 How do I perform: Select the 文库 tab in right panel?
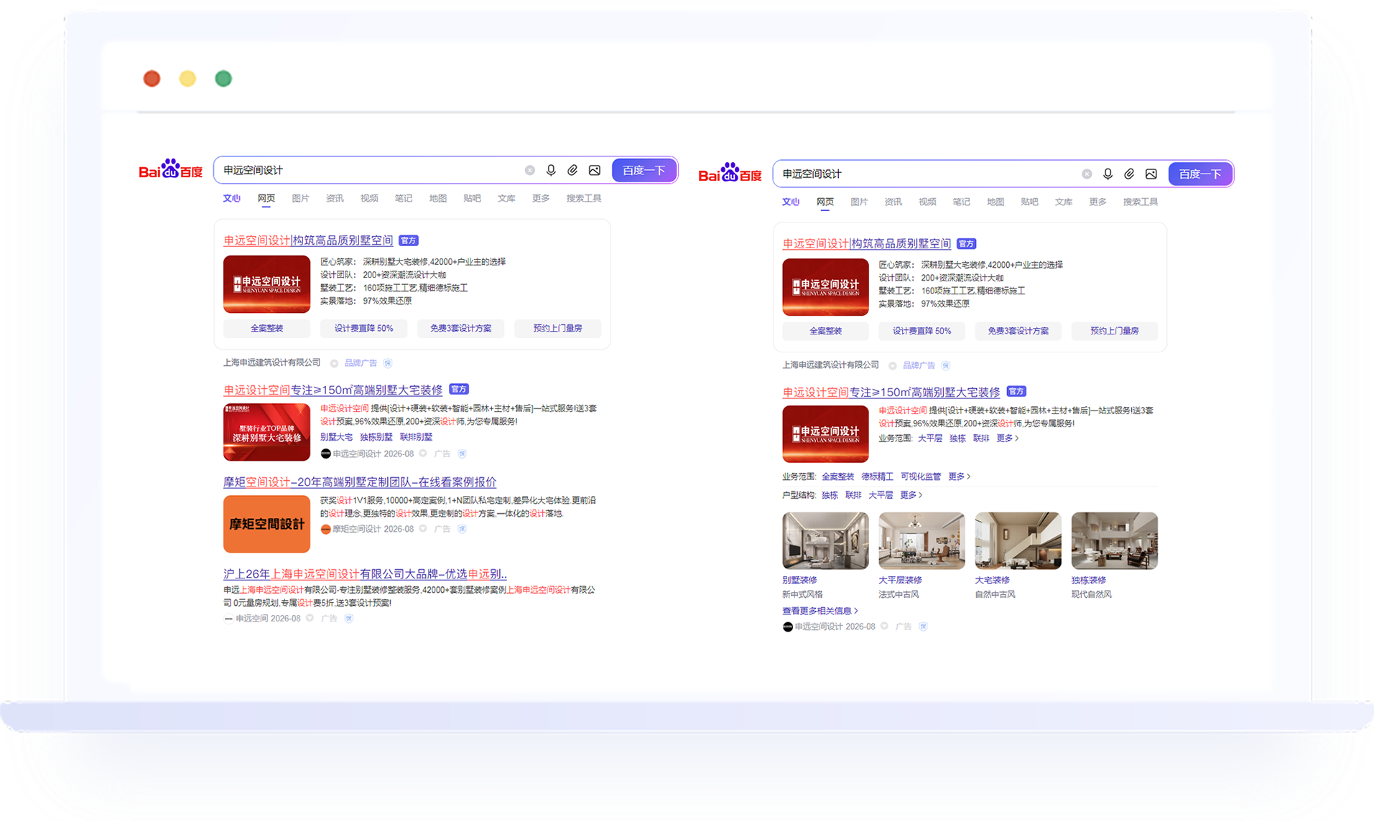(1064, 202)
